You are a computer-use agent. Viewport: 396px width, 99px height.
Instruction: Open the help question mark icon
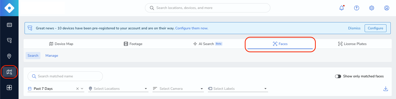pyautogui.click(x=357, y=8)
